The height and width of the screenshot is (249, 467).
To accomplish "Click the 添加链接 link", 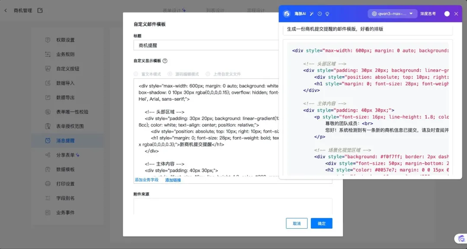I will click(173, 180).
